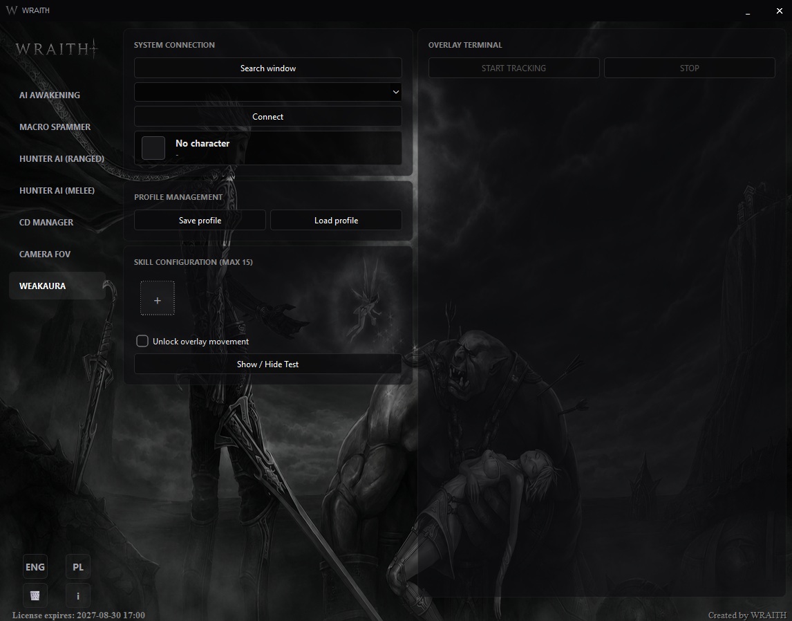Select HUNTER AI (MELEE) in sidebar
792x621 pixels.
coord(57,190)
